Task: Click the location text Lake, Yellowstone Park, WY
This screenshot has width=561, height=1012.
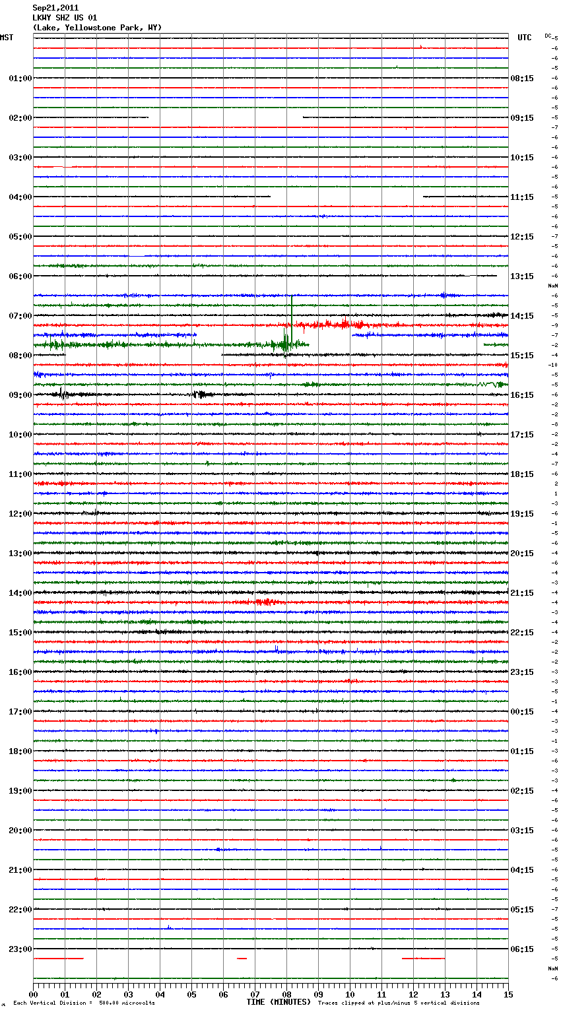Action: click(97, 28)
